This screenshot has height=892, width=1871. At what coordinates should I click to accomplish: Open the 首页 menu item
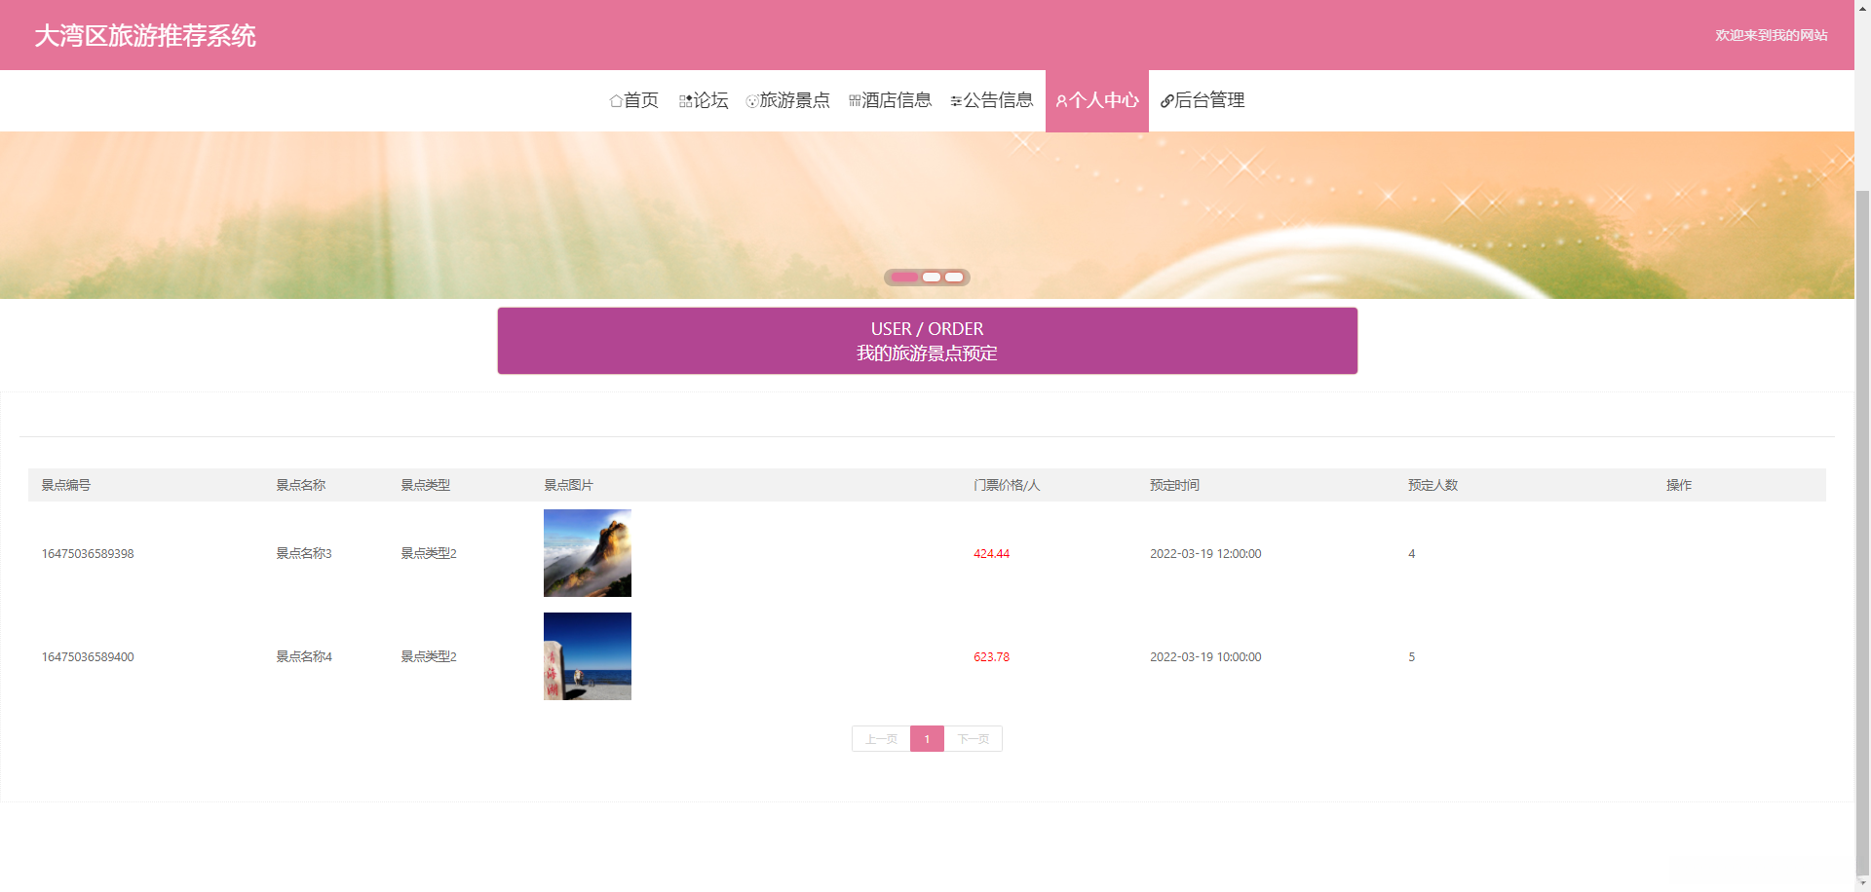coord(633,100)
